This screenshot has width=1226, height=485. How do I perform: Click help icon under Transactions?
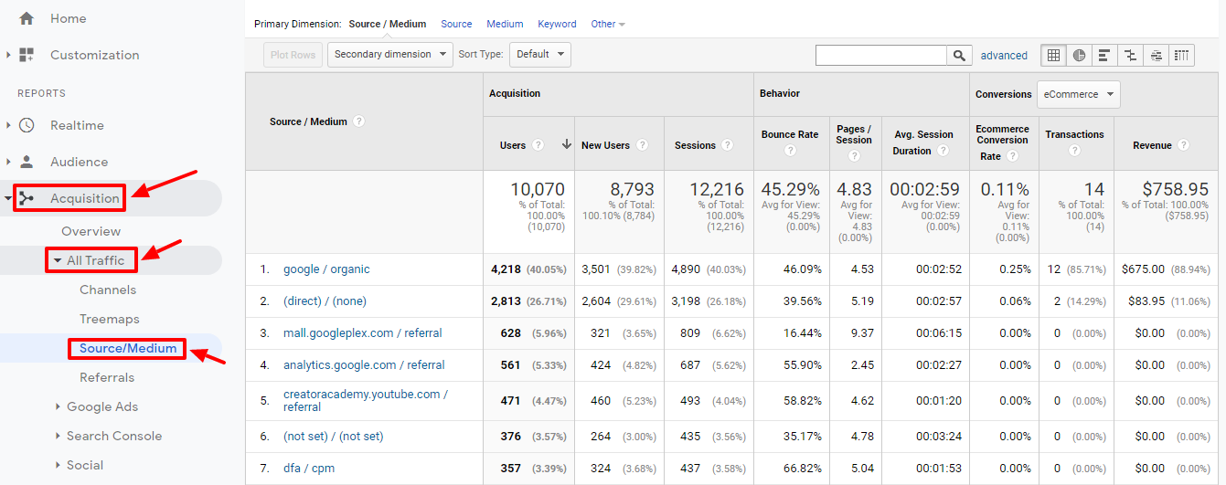1074,152
